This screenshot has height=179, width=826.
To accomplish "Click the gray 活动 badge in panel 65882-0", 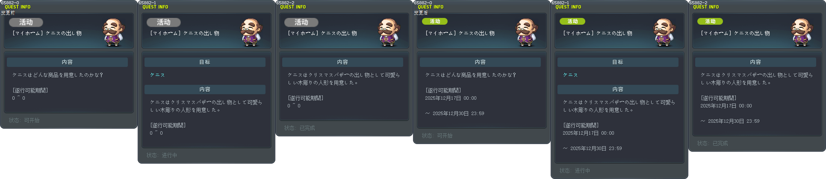I will [x=26, y=22].
